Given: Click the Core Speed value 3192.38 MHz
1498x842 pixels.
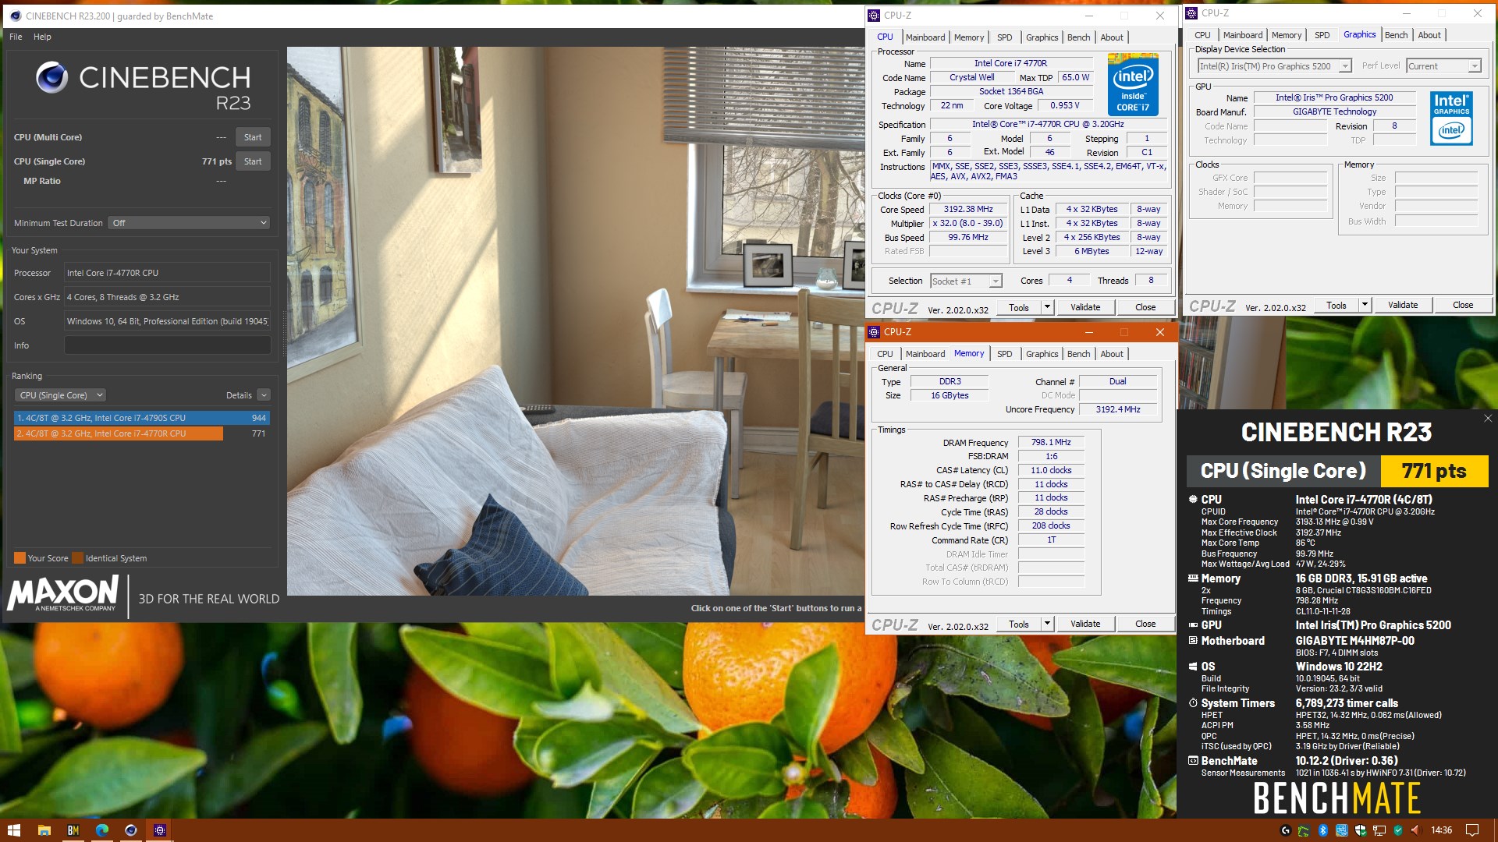Looking at the screenshot, I should (968, 210).
